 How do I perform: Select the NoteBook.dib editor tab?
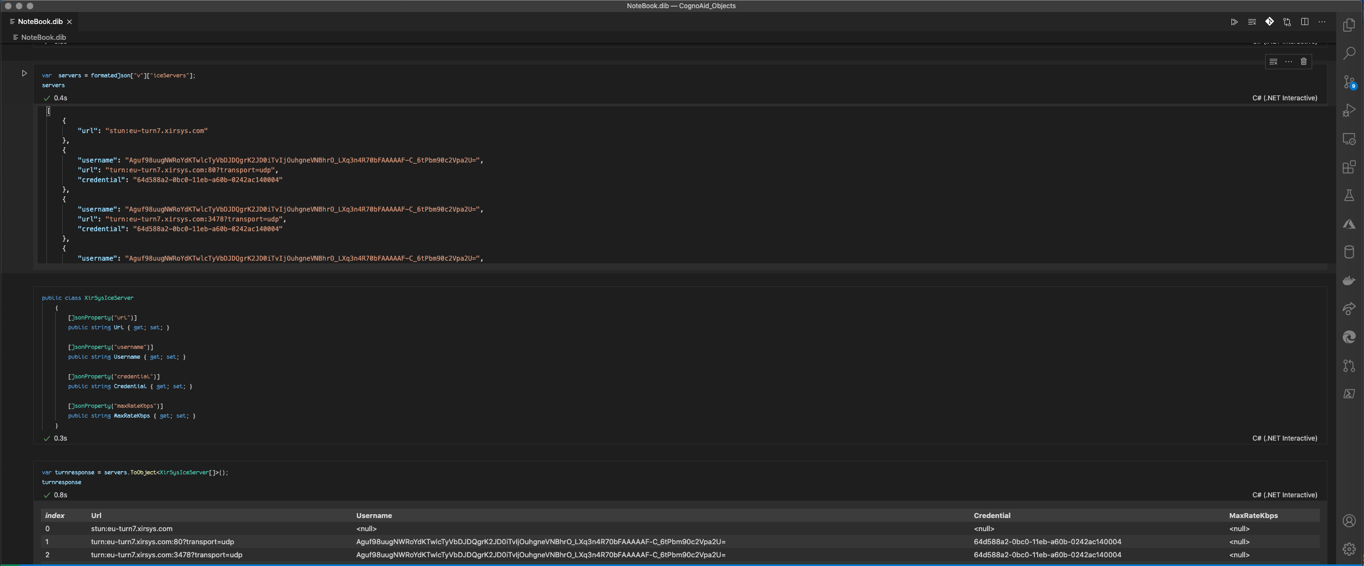[39, 22]
